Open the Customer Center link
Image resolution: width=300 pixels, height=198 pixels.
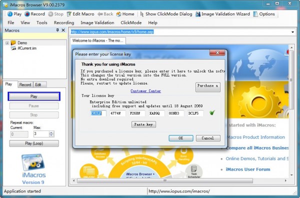[x=146, y=91]
